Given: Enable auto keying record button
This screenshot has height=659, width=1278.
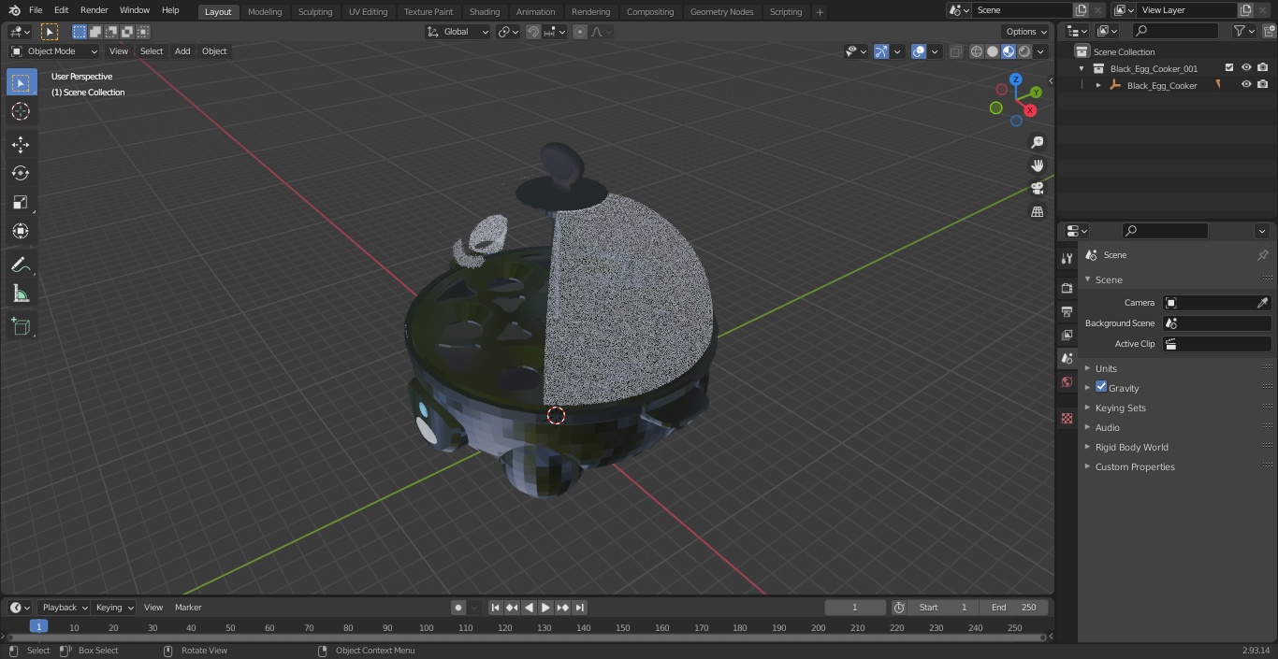Looking at the screenshot, I should [x=458, y=608].
